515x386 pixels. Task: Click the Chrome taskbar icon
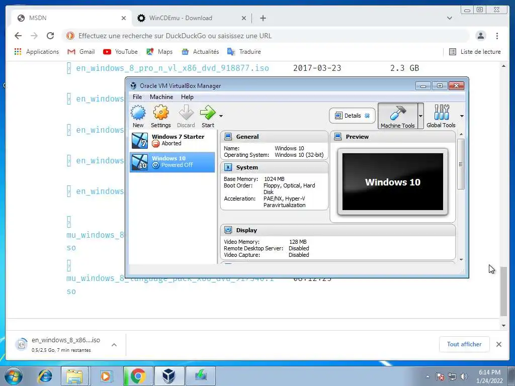(x=138, y=376)
